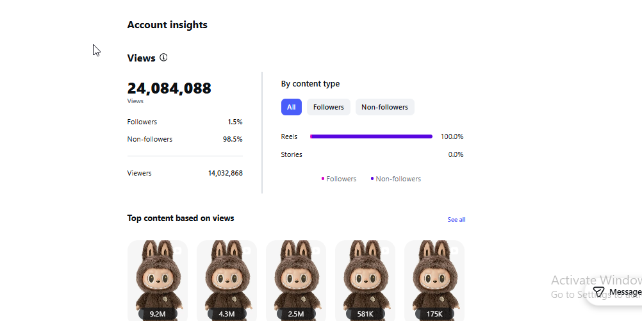The image size is (642, 321).
Task: Click the Stories 0.0% percentage
Action: tap(456, 154)
